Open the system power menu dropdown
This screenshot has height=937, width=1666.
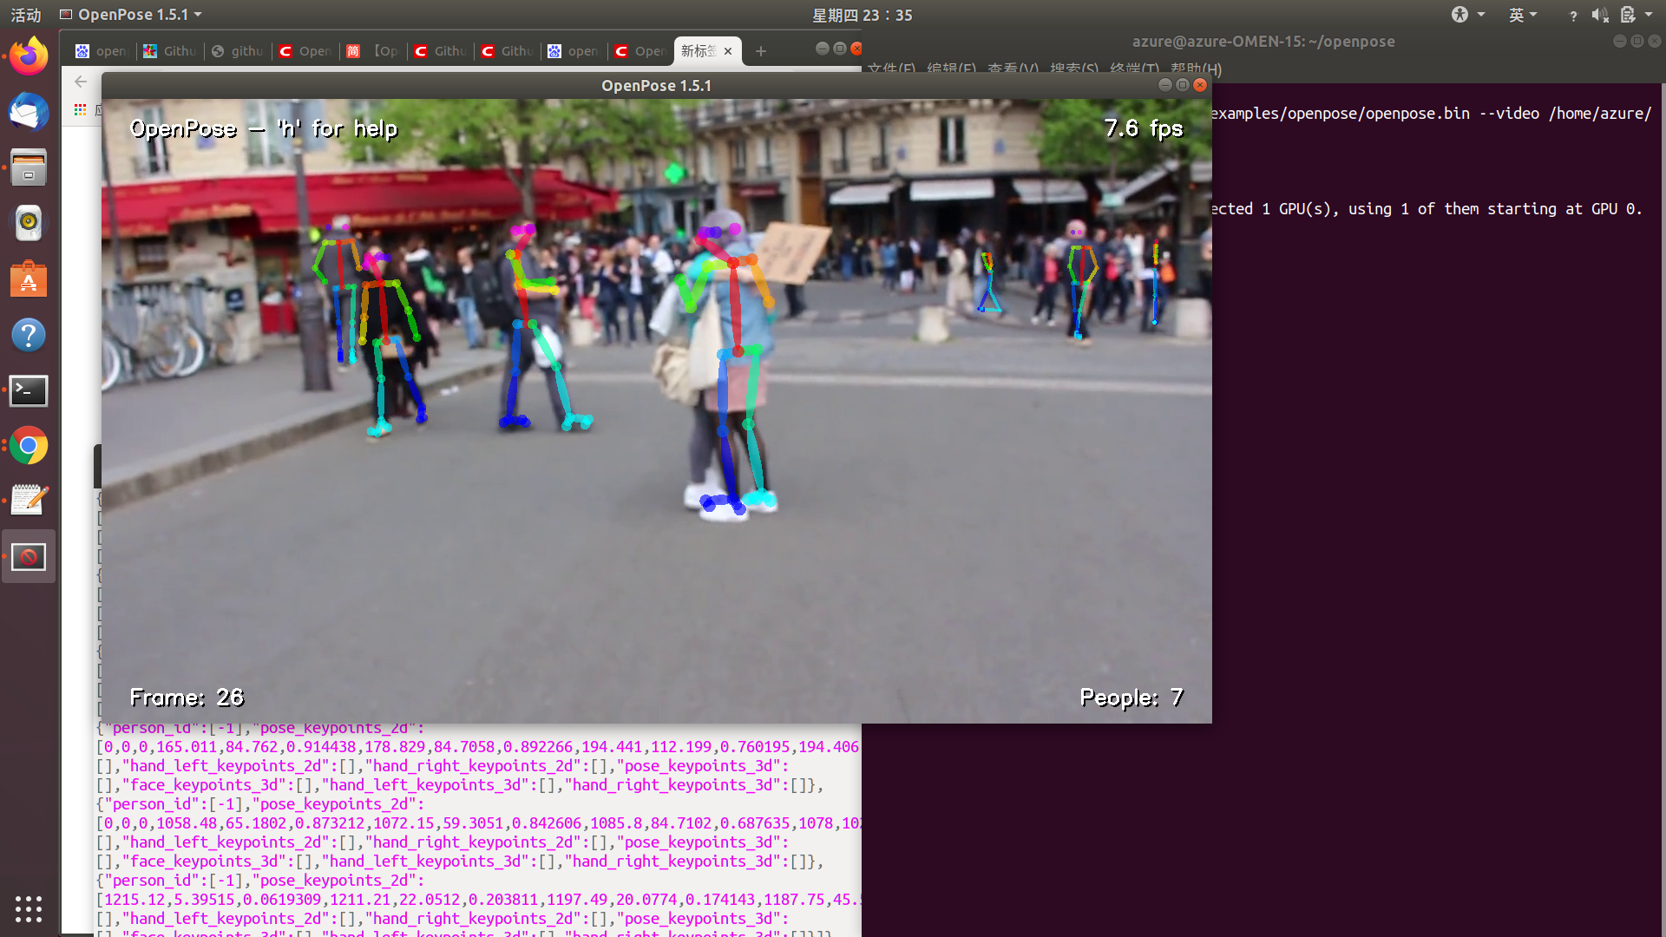click(x=1648, y=15)
